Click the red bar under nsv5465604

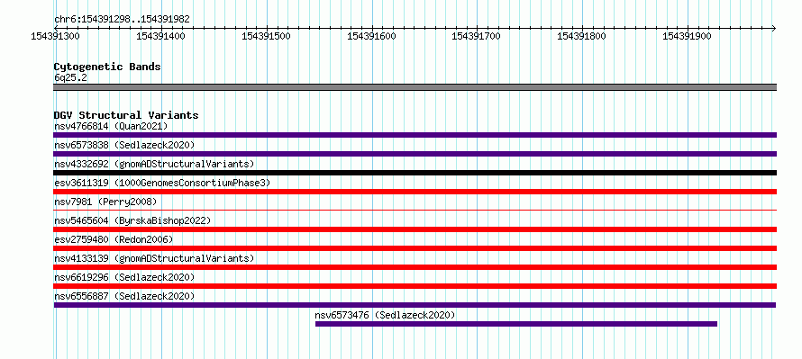pyautogui.click(x=415, y=229)
